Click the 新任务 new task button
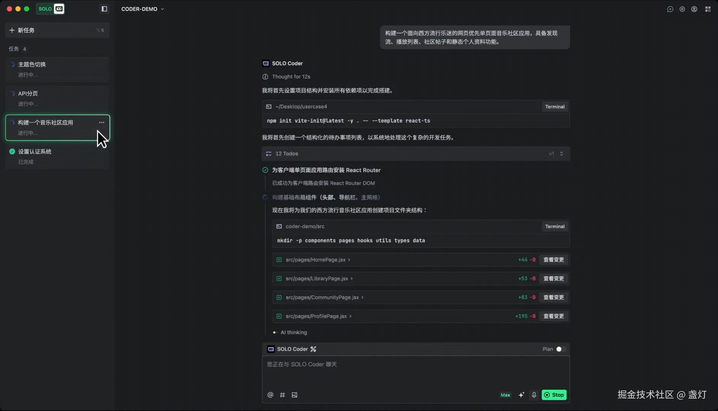 pos(57,30)
